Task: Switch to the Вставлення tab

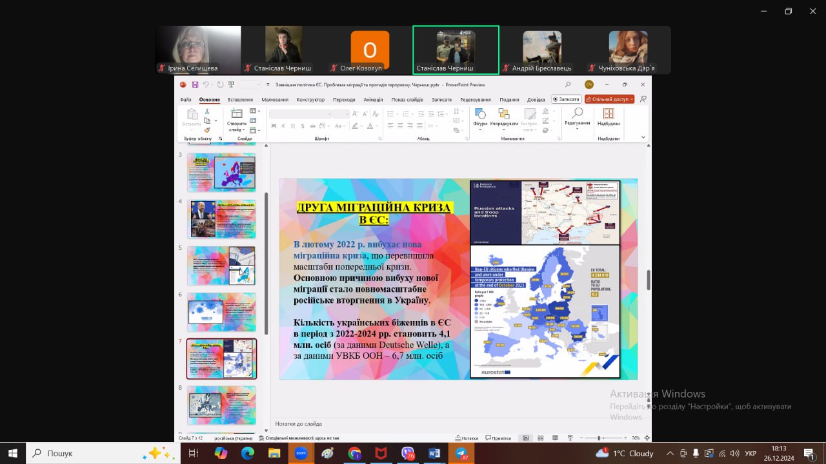Action: point(240,100)
